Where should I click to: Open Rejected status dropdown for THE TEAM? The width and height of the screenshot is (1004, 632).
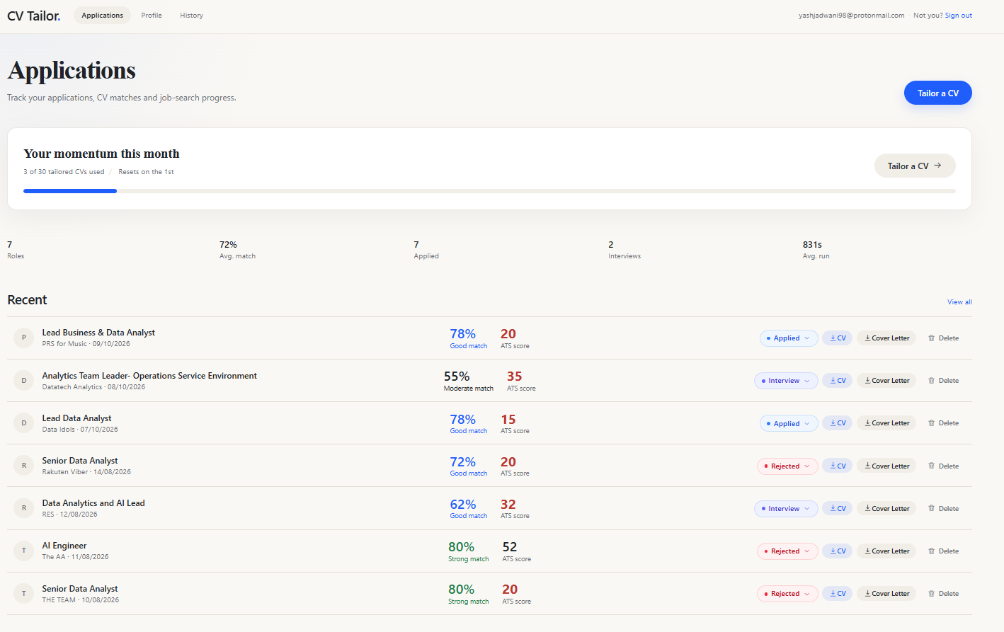point(787,593)
